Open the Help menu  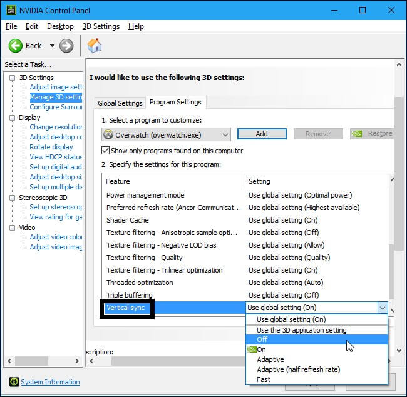[x=136, y=26]
